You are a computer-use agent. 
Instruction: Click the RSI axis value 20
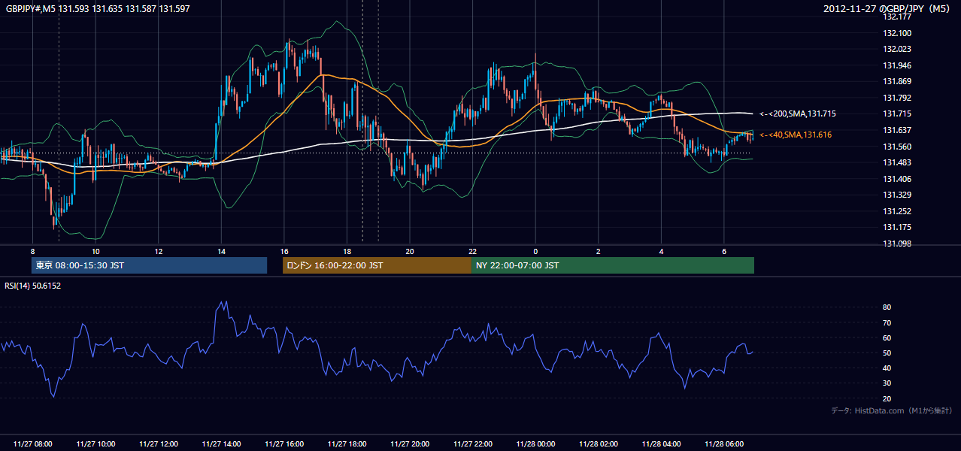coord(887,398)
